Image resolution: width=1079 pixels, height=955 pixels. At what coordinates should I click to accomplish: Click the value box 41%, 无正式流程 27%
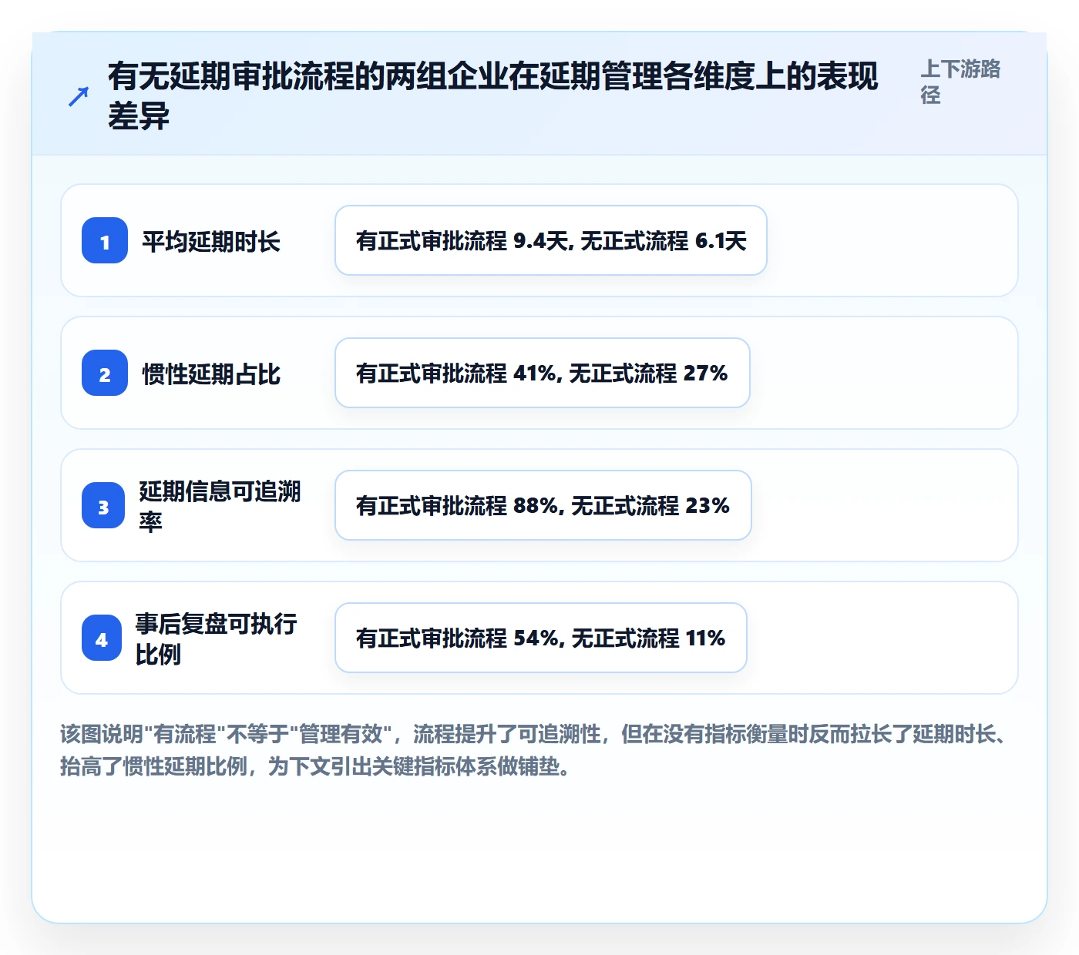[543, 373]
